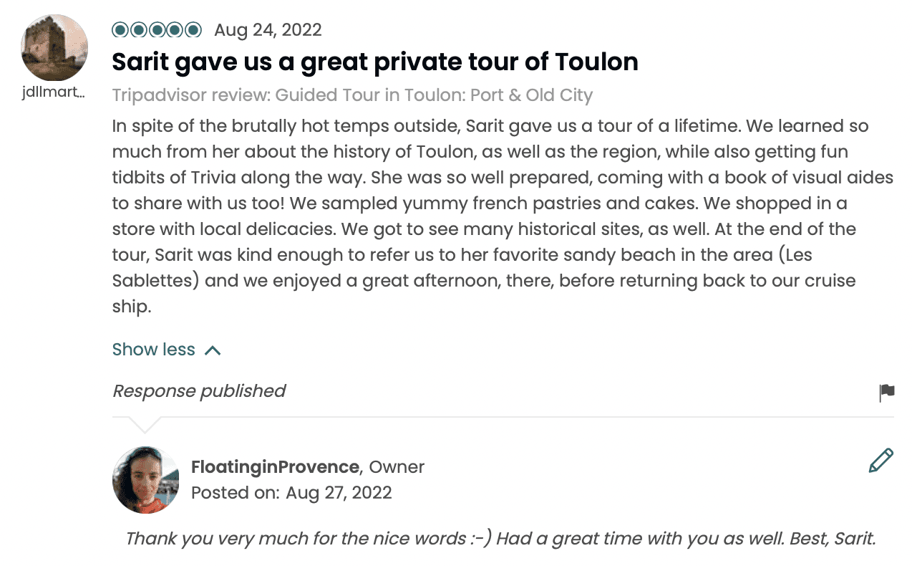Viewport: 912px width, 566px height.
Task: Click the first rating bubble
Action: click(x=120, y=30)
